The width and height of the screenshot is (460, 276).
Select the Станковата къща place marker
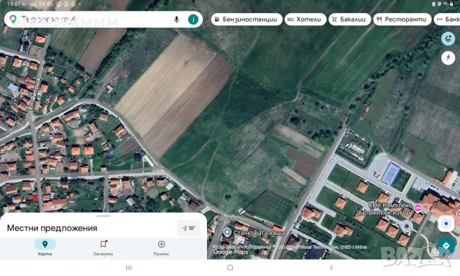[227, 232]
